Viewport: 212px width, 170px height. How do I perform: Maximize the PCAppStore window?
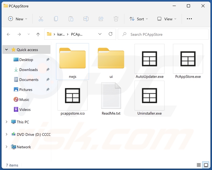[x=188, y=6]
